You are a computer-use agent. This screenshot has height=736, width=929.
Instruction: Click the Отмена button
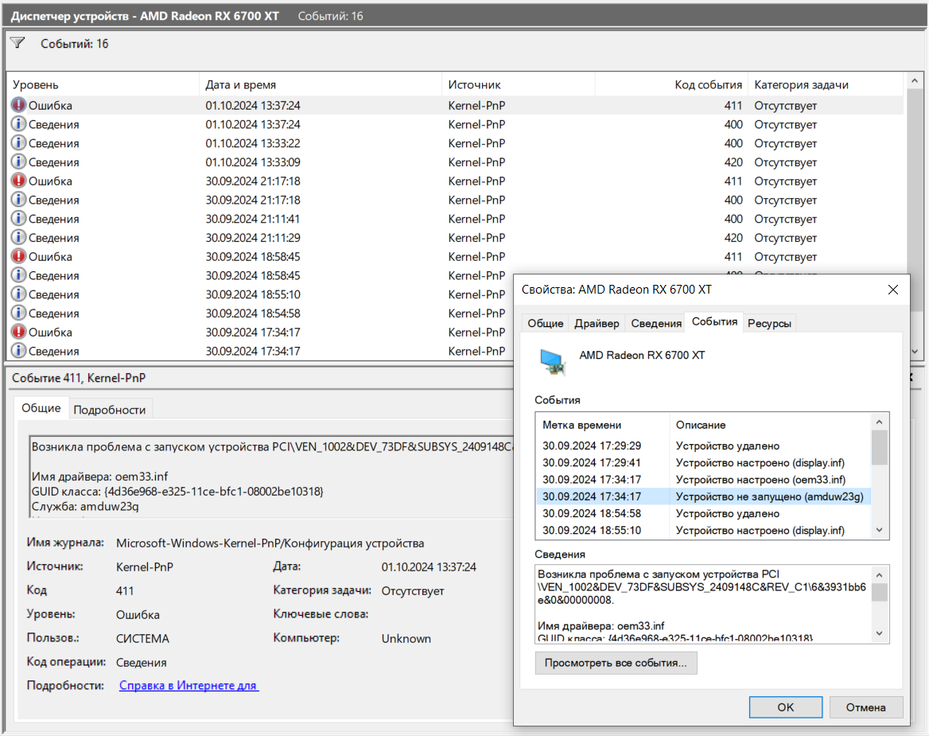(866, 707)
